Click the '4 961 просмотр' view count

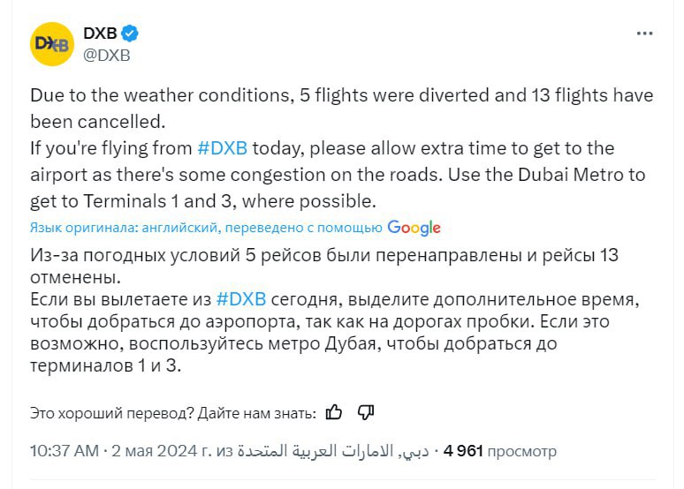click(500, 451)
